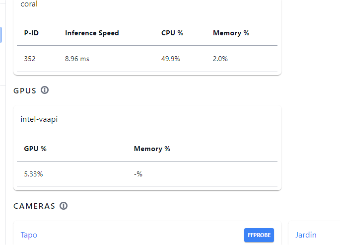The height and width of the screenshot is (245, 340).
Task: Click the GPUs info icon
Action: (x=45, y=90)
